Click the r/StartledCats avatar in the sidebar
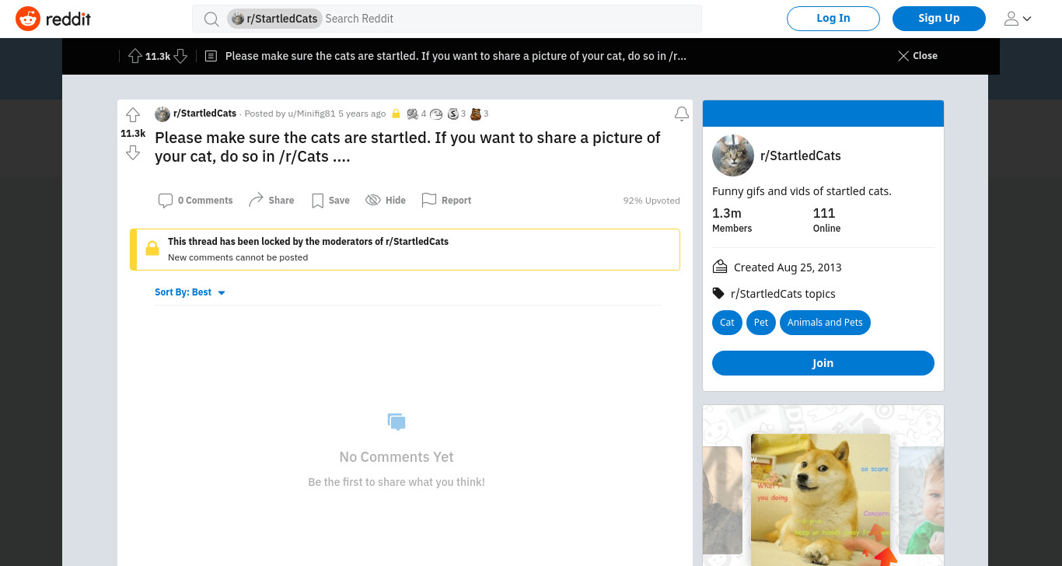 coord(733,155)
